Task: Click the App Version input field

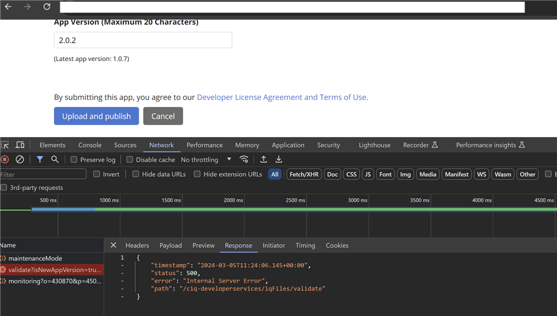Action: (143, 40)
